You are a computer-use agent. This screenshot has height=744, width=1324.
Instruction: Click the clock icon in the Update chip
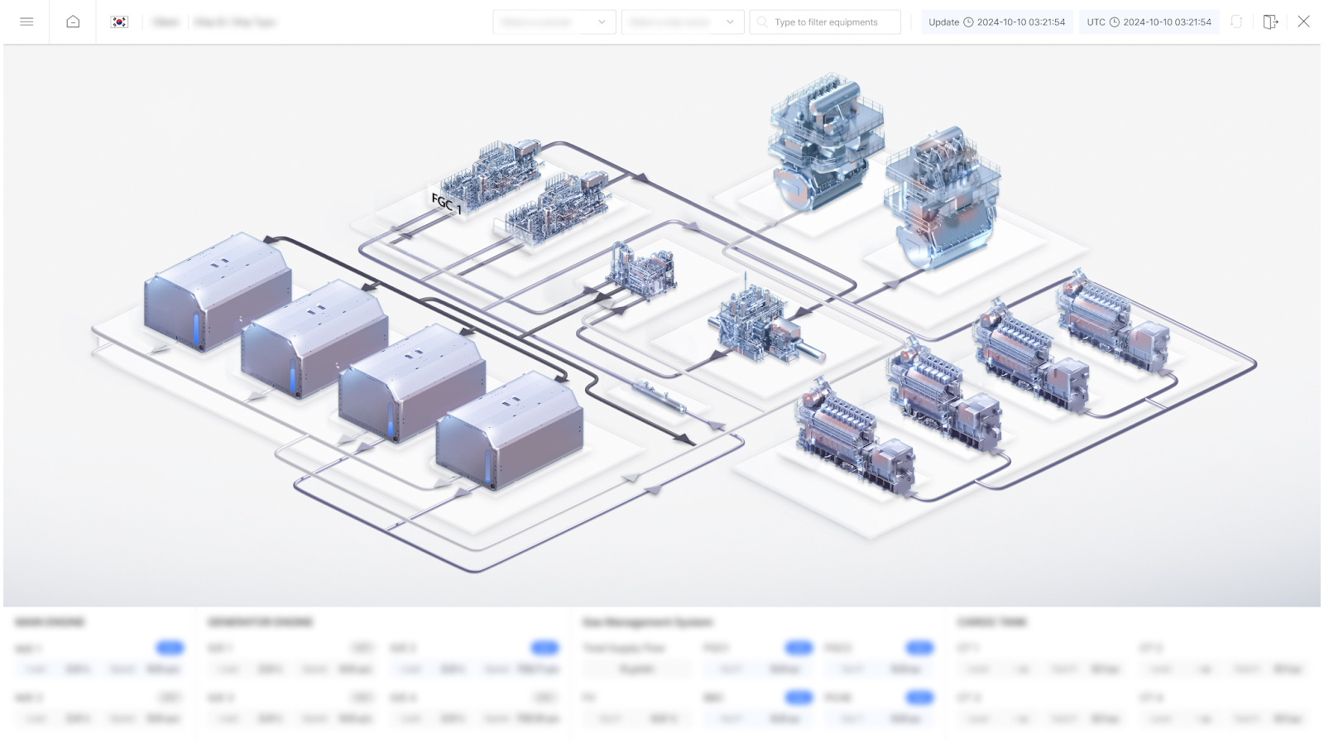point(968,22)
